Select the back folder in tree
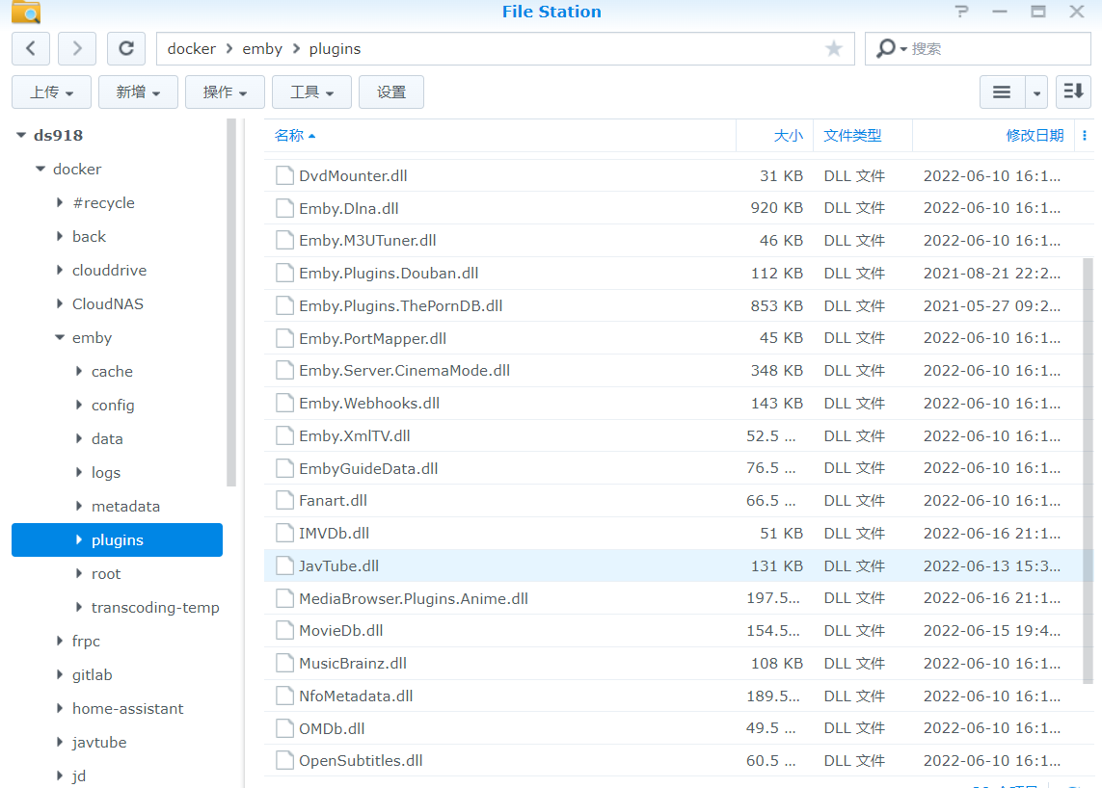The image size is (1102, 788). pyautogui.click(x=90, y=237)
